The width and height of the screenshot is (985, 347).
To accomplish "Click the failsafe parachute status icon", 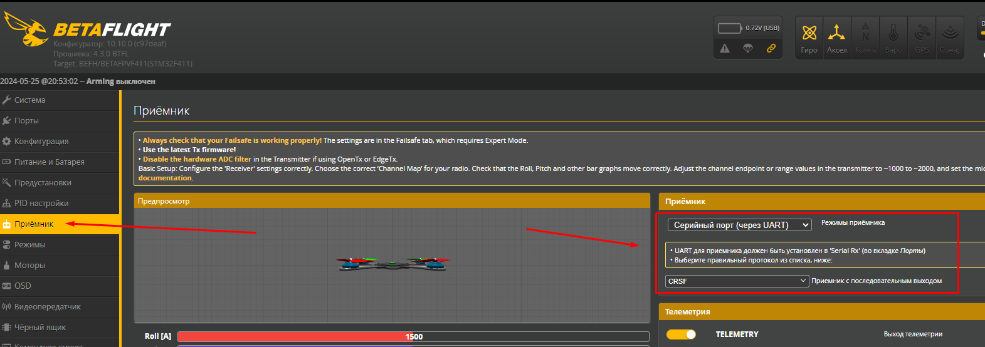I will point(747,48).
